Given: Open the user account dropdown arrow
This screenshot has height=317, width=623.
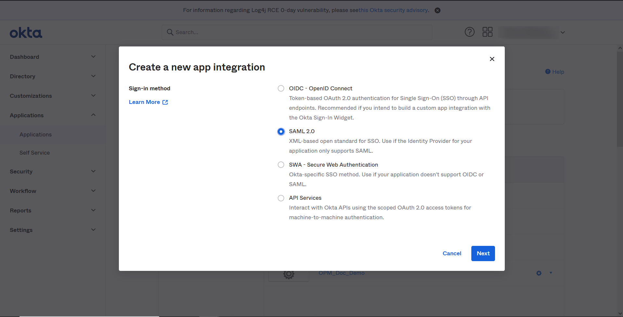Looking at the screenshot, I should pyautogui.click(x=563, y=32).
